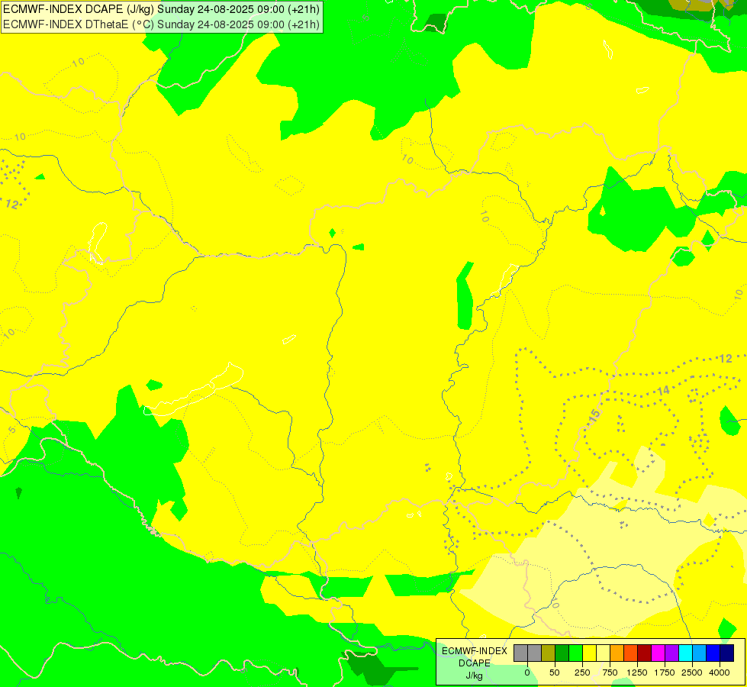Select the cyan legend swatch
The image size is (747, 687).
click(685, 653)
